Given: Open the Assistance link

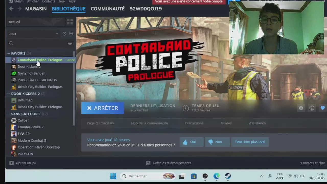Looking at the screenshot, I should point(257,123).
